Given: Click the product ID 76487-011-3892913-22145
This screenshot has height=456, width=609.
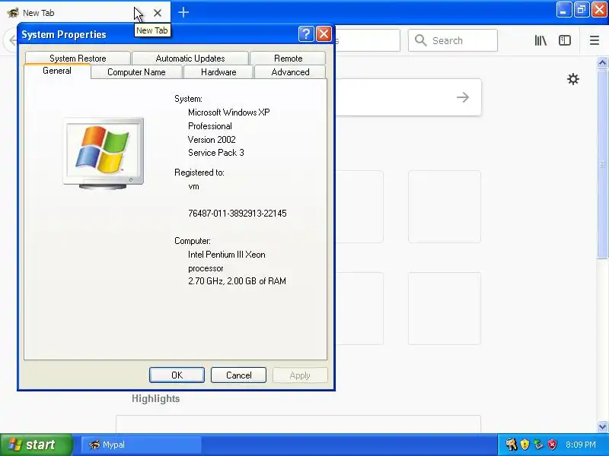Looking at the screenshot, I should click(x=237, y=214).
